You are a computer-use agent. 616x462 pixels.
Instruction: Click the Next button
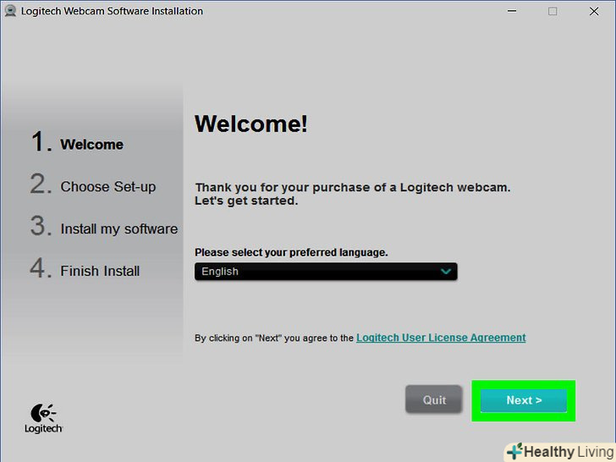[523, 400]
